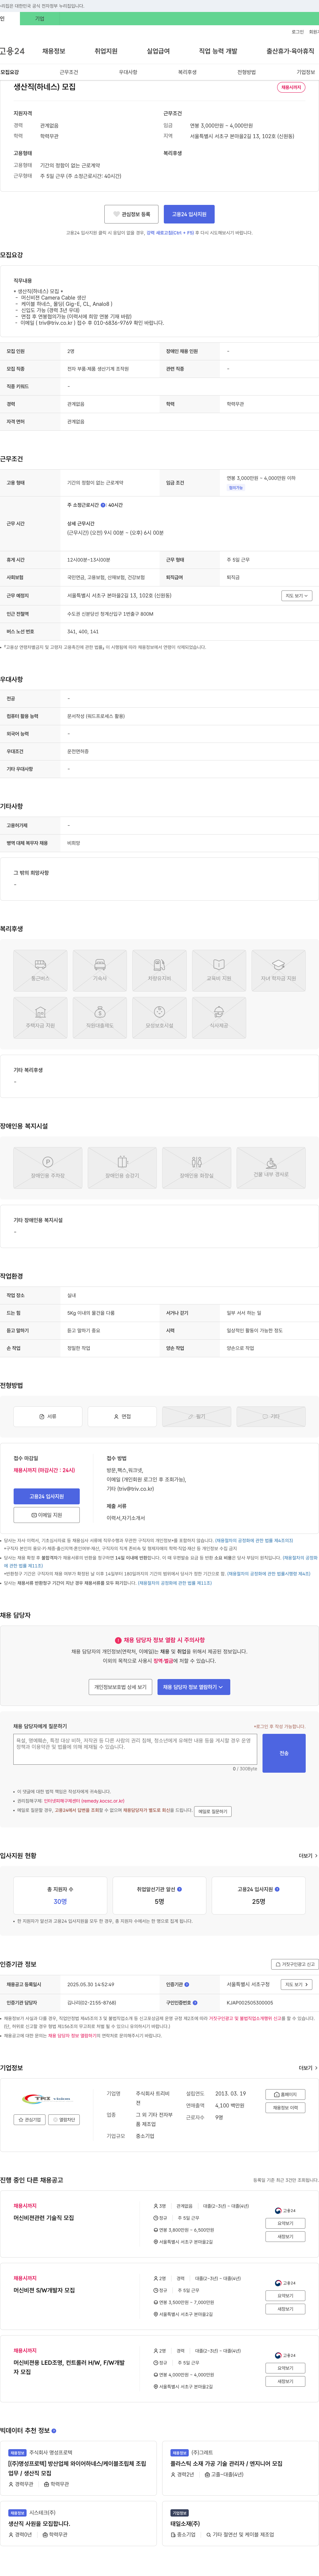The height and width of the screenshot is (2576, 319).
Task: Expand 채용 담당자 정보 열람하기
Action: [194, 1687]
